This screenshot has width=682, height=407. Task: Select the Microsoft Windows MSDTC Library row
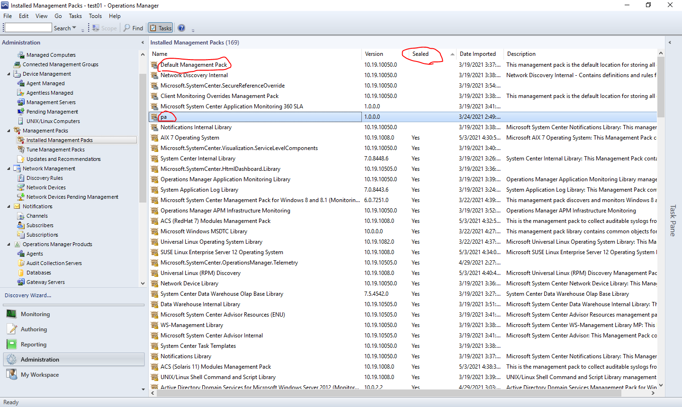(404, 231)
